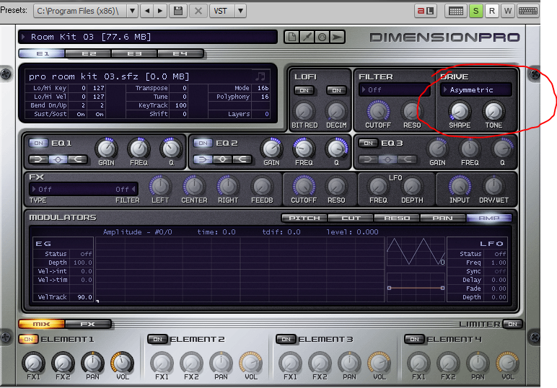Screen dimensions: 557x388
Task: Open the FX FILTER Off selector
Action: tap(125, 189)
